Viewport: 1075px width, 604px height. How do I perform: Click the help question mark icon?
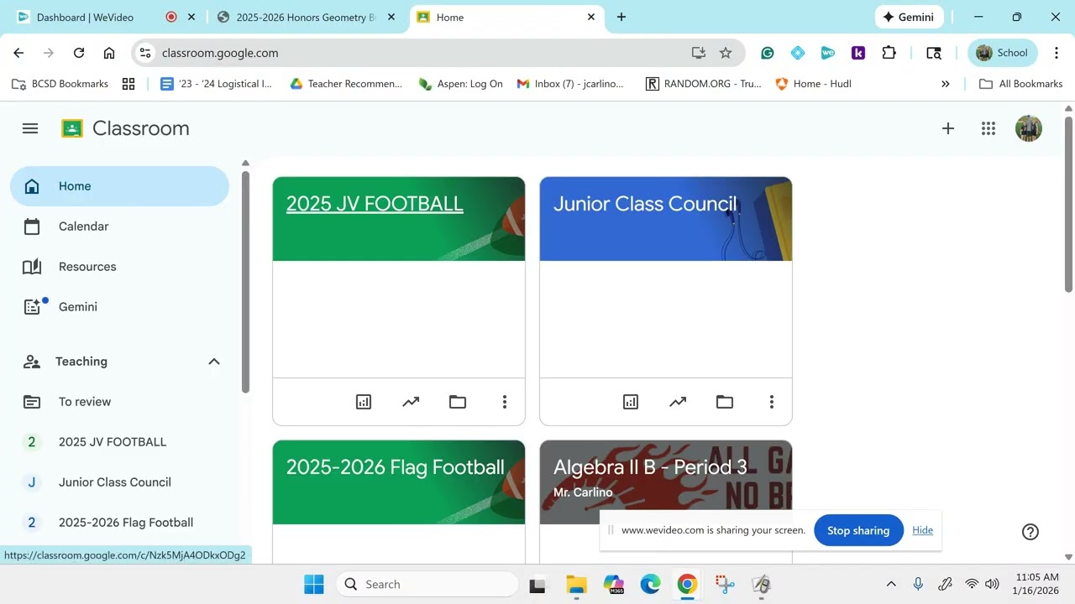1030,531
